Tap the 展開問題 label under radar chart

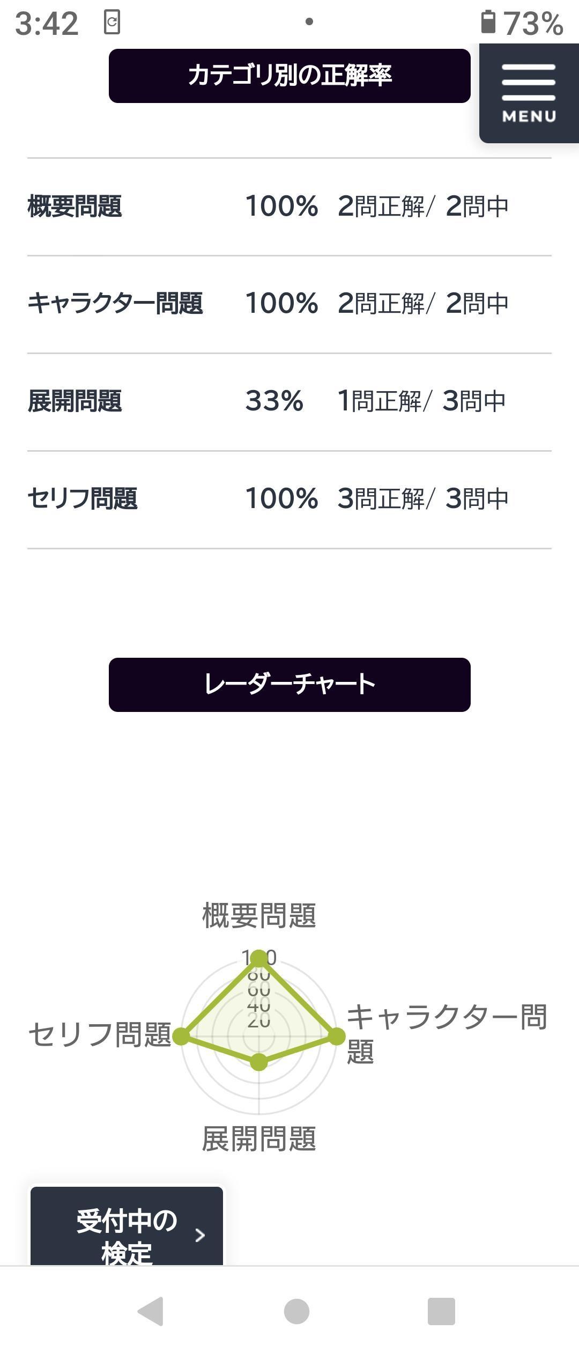click(259, 1138)
